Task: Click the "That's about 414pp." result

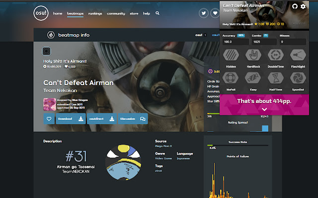Action: pyautogui.click(x=264, y=101)
